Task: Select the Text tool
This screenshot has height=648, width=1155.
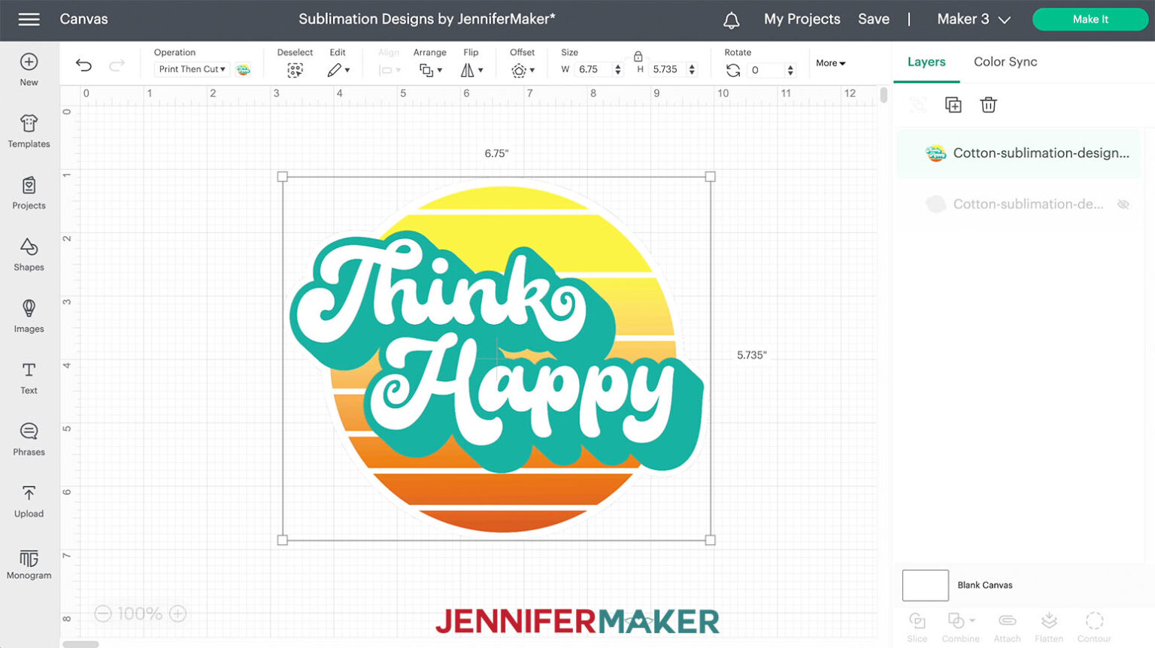Action: [29, 377]
